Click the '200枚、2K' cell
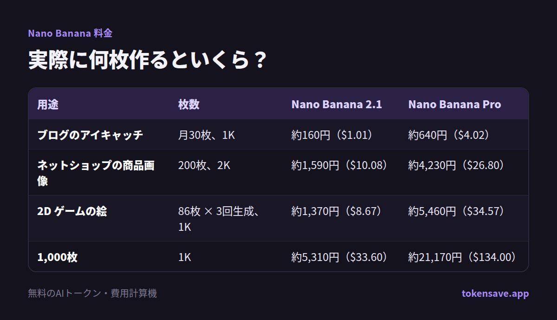This screenshot has height=320, width=557. 204,165
